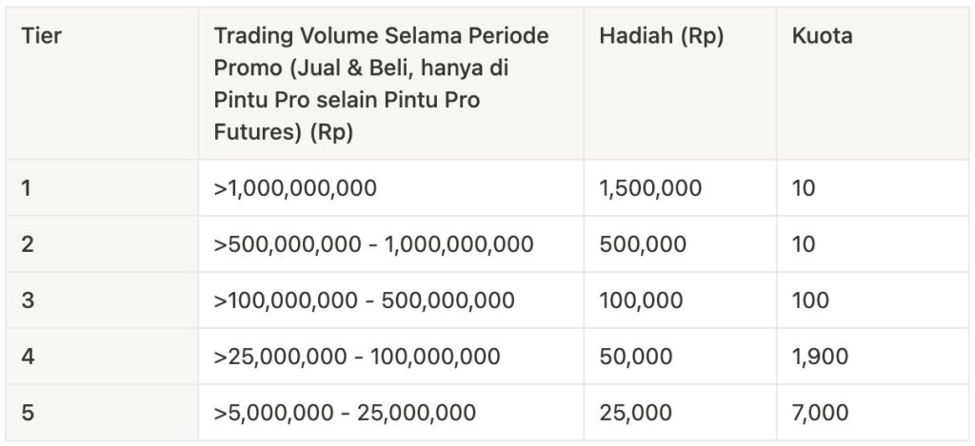Click the Tier 2 row number cell

click(x=28, y=244)
